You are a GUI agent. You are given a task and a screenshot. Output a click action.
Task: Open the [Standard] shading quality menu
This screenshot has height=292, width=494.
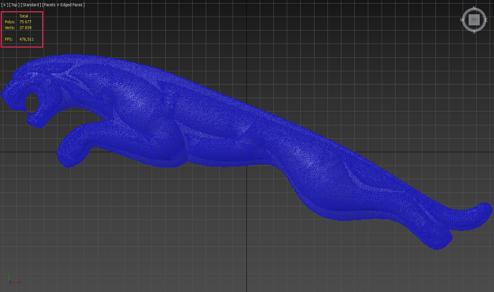[31, 5]
